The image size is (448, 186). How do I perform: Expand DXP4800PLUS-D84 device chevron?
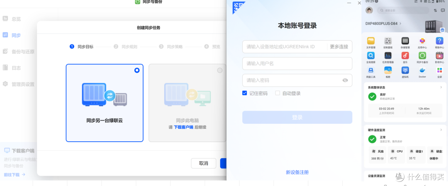click(x=400, y=23)
